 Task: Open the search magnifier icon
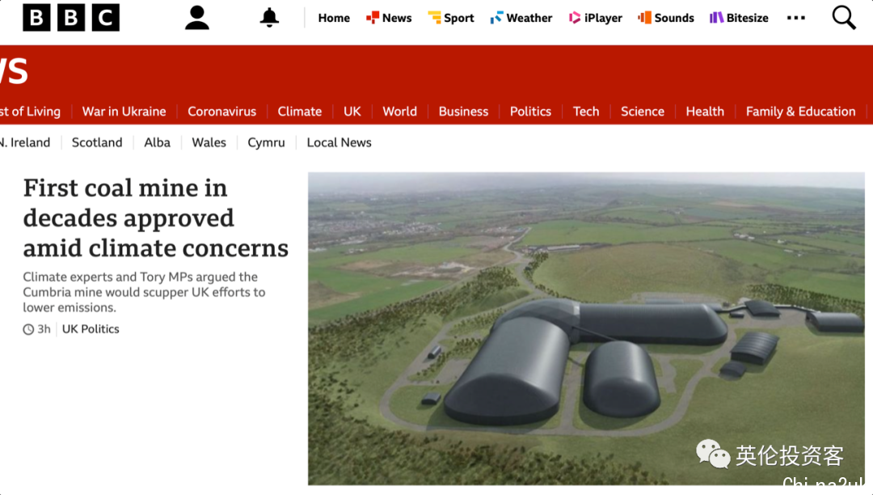tap(843, 18)
